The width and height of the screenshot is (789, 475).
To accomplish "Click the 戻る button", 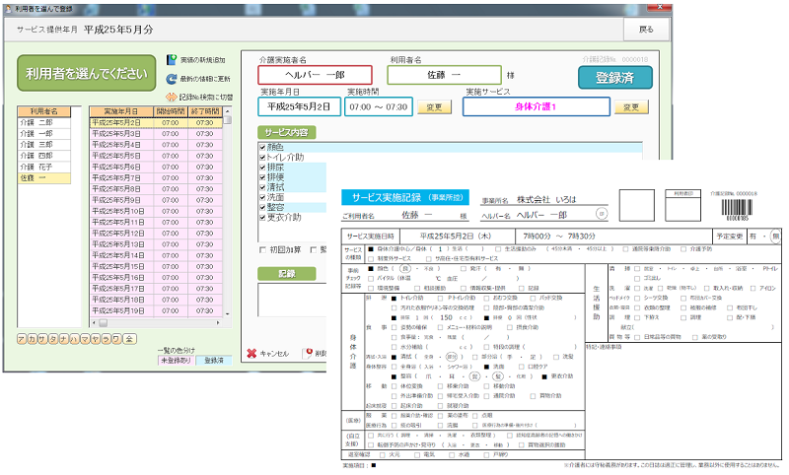I will (647, 30).
